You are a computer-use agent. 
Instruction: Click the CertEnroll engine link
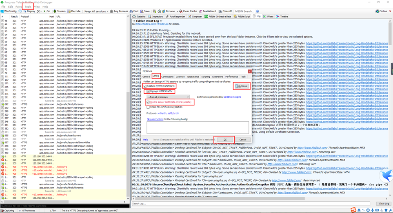coord(232,97)
